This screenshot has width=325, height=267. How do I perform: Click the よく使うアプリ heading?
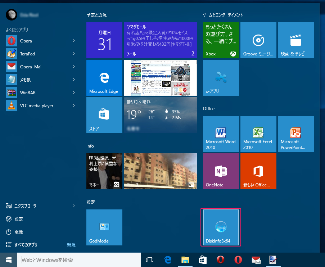pos(17,30)
